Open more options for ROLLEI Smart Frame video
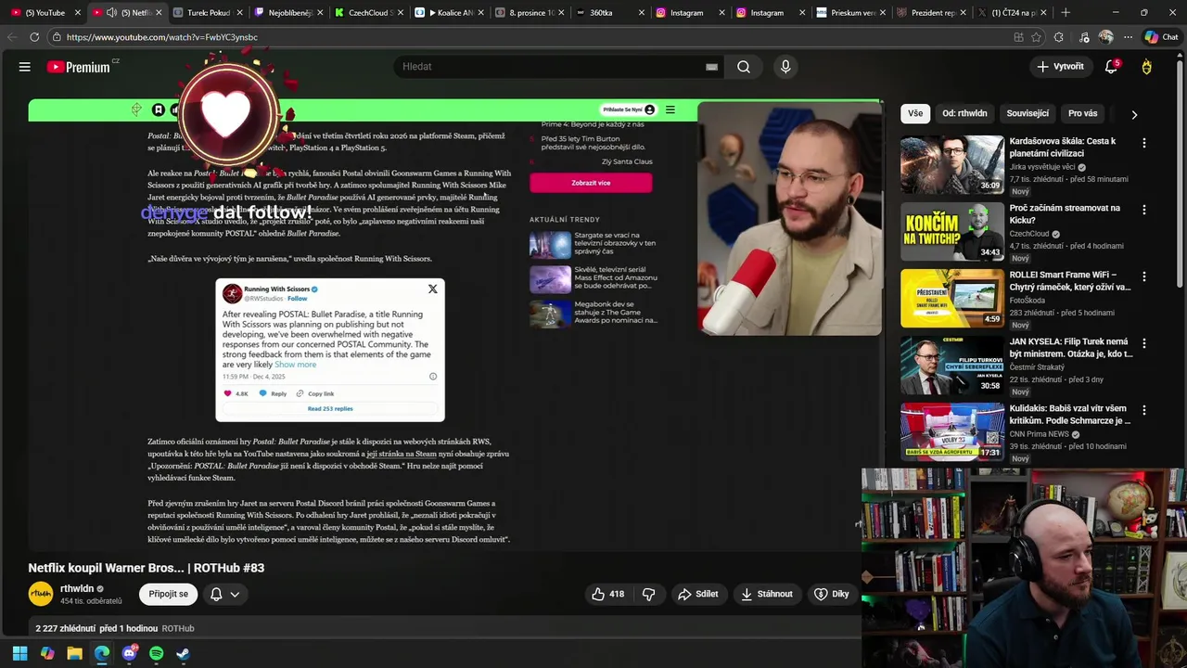Screen dimensions: 1187x668 1143,276
